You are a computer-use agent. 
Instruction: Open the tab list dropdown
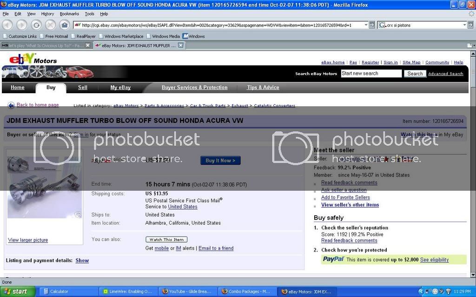(x=469, y=45)
